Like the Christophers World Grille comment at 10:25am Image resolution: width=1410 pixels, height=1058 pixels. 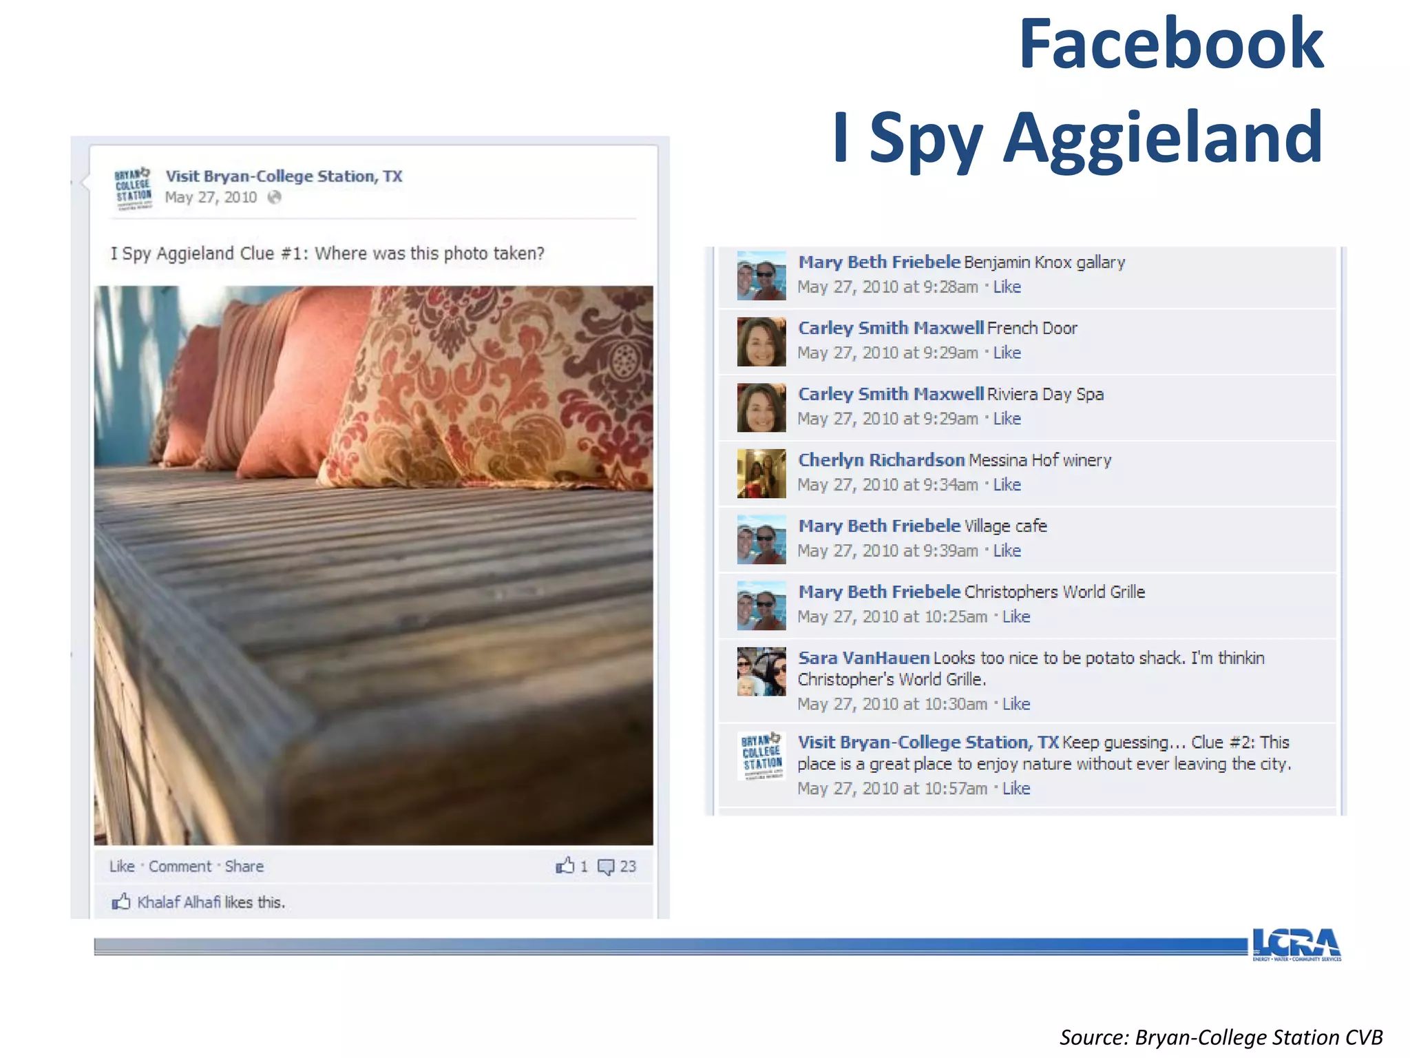click(1016, 617)
